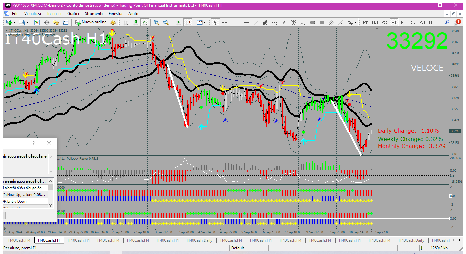
Task: Select the active IT40Cash,H1 chart tab
Action: pyautogui.click(x=49, y=240)
